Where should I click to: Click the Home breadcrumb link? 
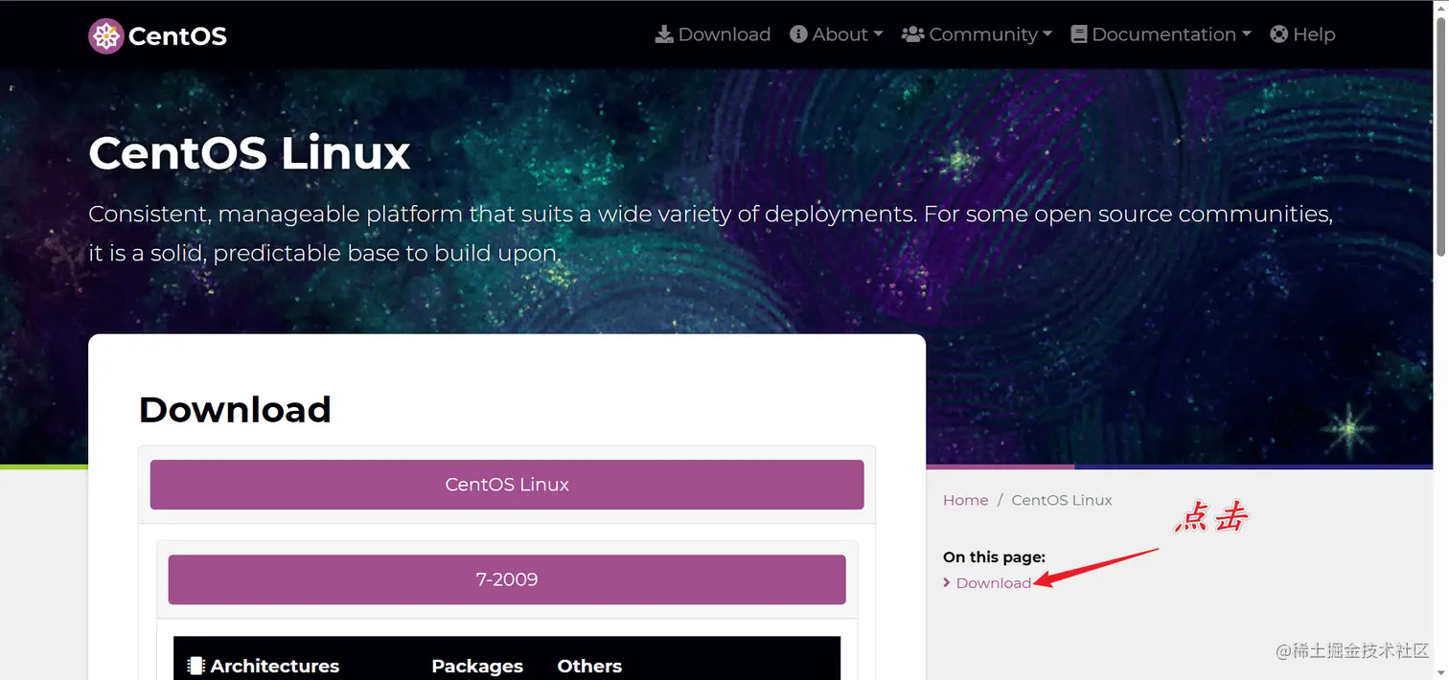pos(965,500)
